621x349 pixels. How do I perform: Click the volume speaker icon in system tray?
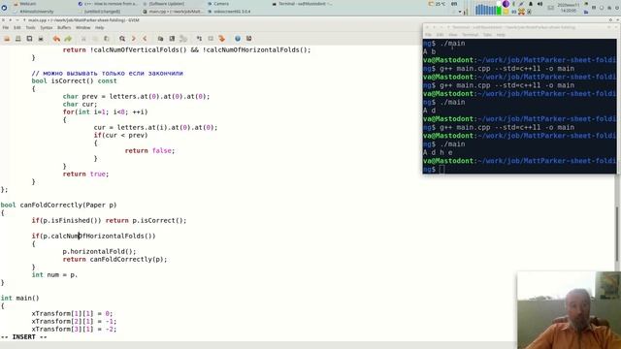tap(539, 4)
